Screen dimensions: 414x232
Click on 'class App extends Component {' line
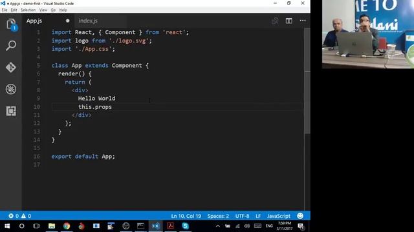(100, 66)
